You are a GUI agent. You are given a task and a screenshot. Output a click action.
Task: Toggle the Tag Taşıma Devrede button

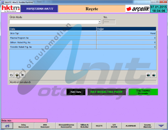[x=143, y=92]
